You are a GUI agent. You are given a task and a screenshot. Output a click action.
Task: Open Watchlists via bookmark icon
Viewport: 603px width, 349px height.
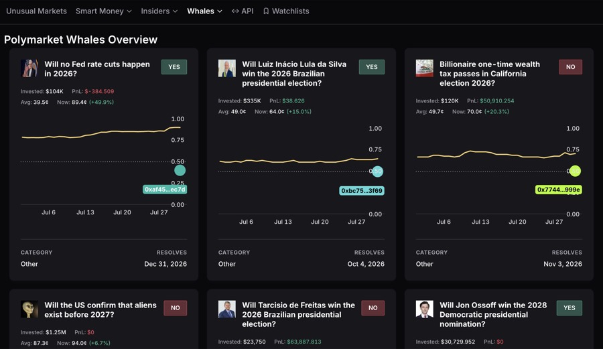(x=285, y=11)
